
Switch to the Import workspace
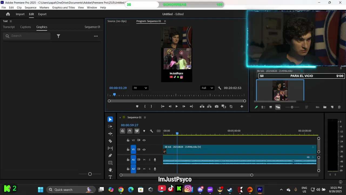[x=20, y=14]
